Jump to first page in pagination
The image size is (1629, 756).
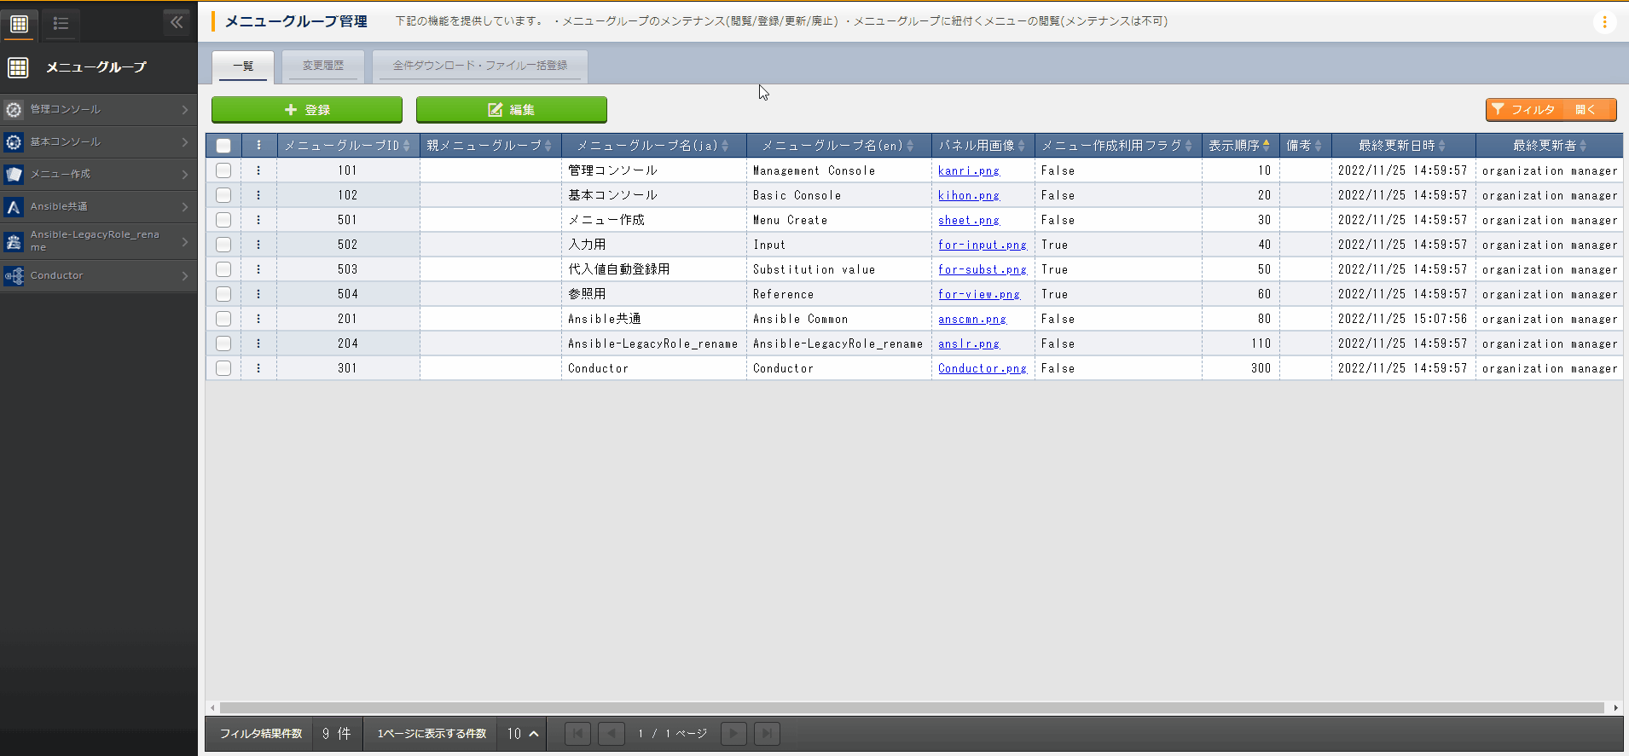[x=577, y=734]
